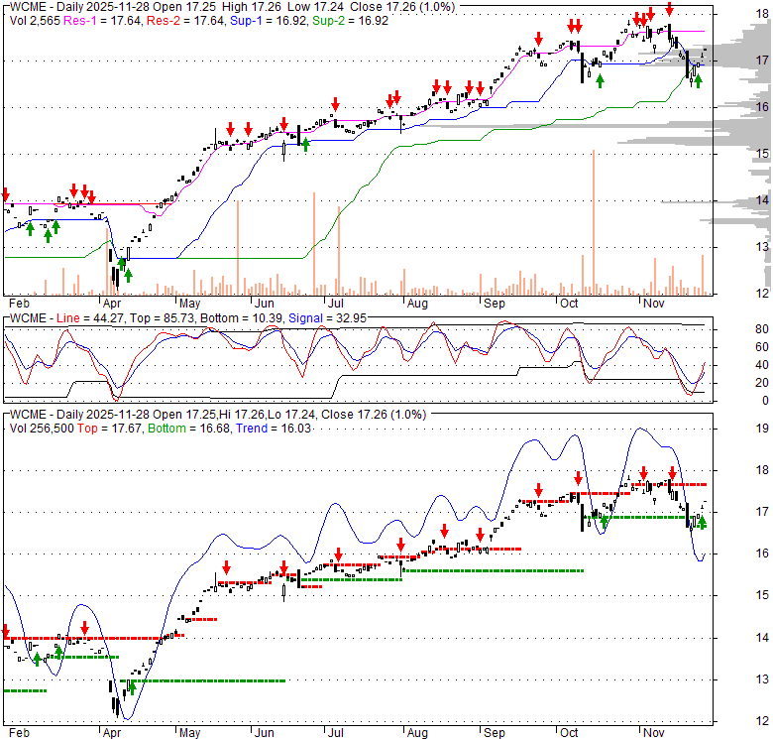Click the green arrow in November, bottom chart
This screenshot has width=773, height=739.
tap(702, 523)
